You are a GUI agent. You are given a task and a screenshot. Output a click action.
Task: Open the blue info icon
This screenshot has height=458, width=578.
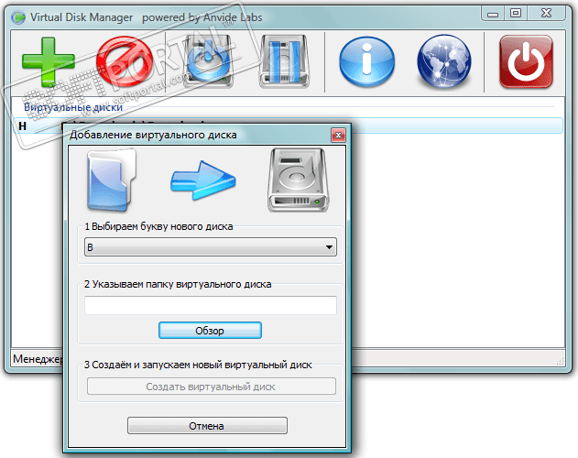pos(366,61)
